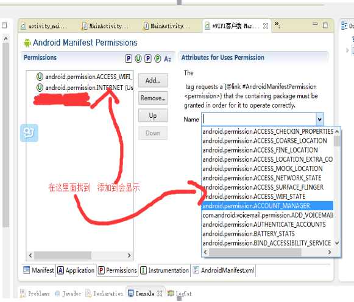The image size is (354, 302).
Task: Choose android.permission.ACCESS_MOCK_LOCATION
Action: (267, 169)
